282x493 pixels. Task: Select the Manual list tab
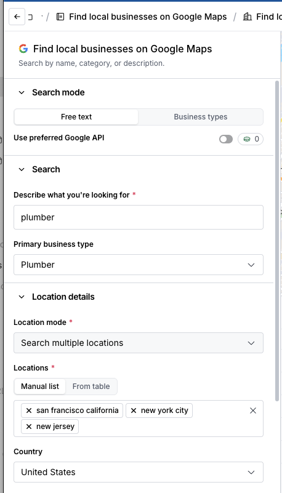pyautogui.click(x=40, y=387)
